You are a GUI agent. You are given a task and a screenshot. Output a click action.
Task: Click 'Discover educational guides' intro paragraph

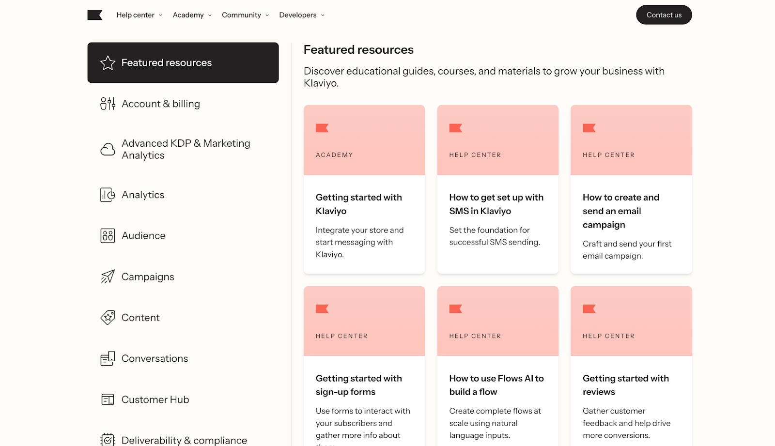[x=484, y=77]
